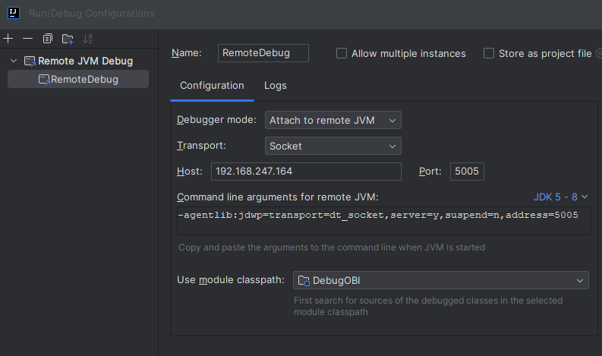Copy configuration using the duplicate icon

coord(48,39)
